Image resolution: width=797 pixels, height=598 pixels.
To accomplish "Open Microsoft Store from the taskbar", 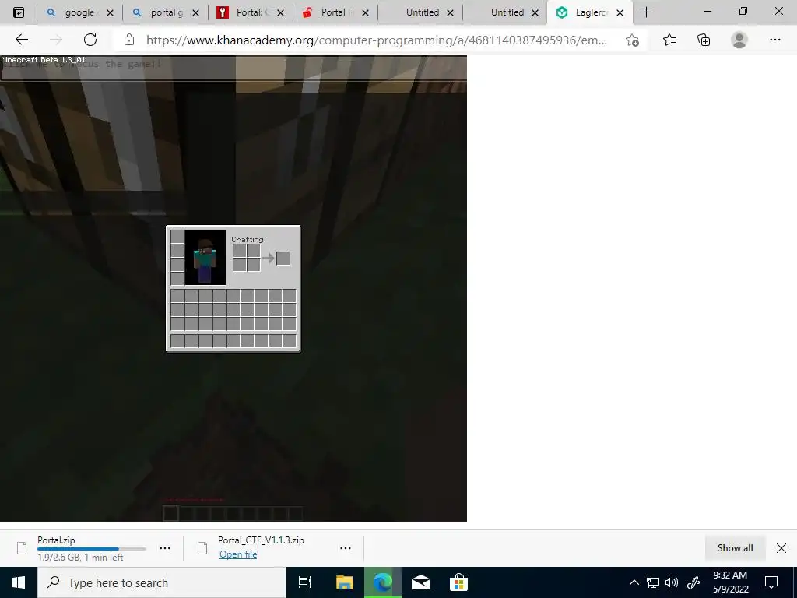I will pyautogui.click(x=458, y=582).
